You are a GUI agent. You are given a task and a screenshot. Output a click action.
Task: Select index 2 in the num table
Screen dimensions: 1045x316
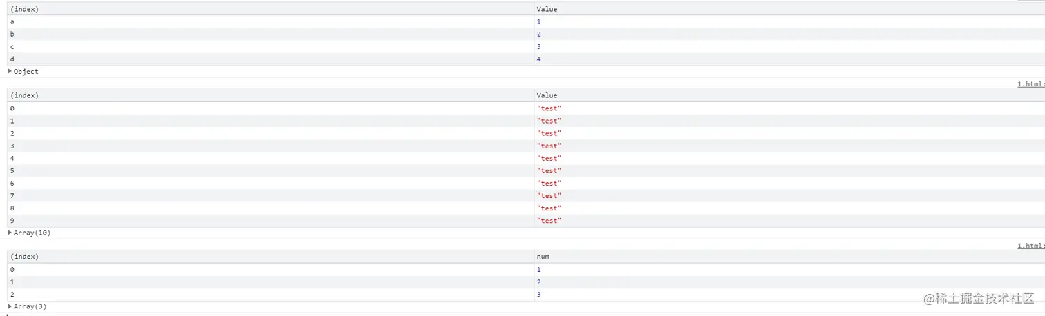pos(12,295)
